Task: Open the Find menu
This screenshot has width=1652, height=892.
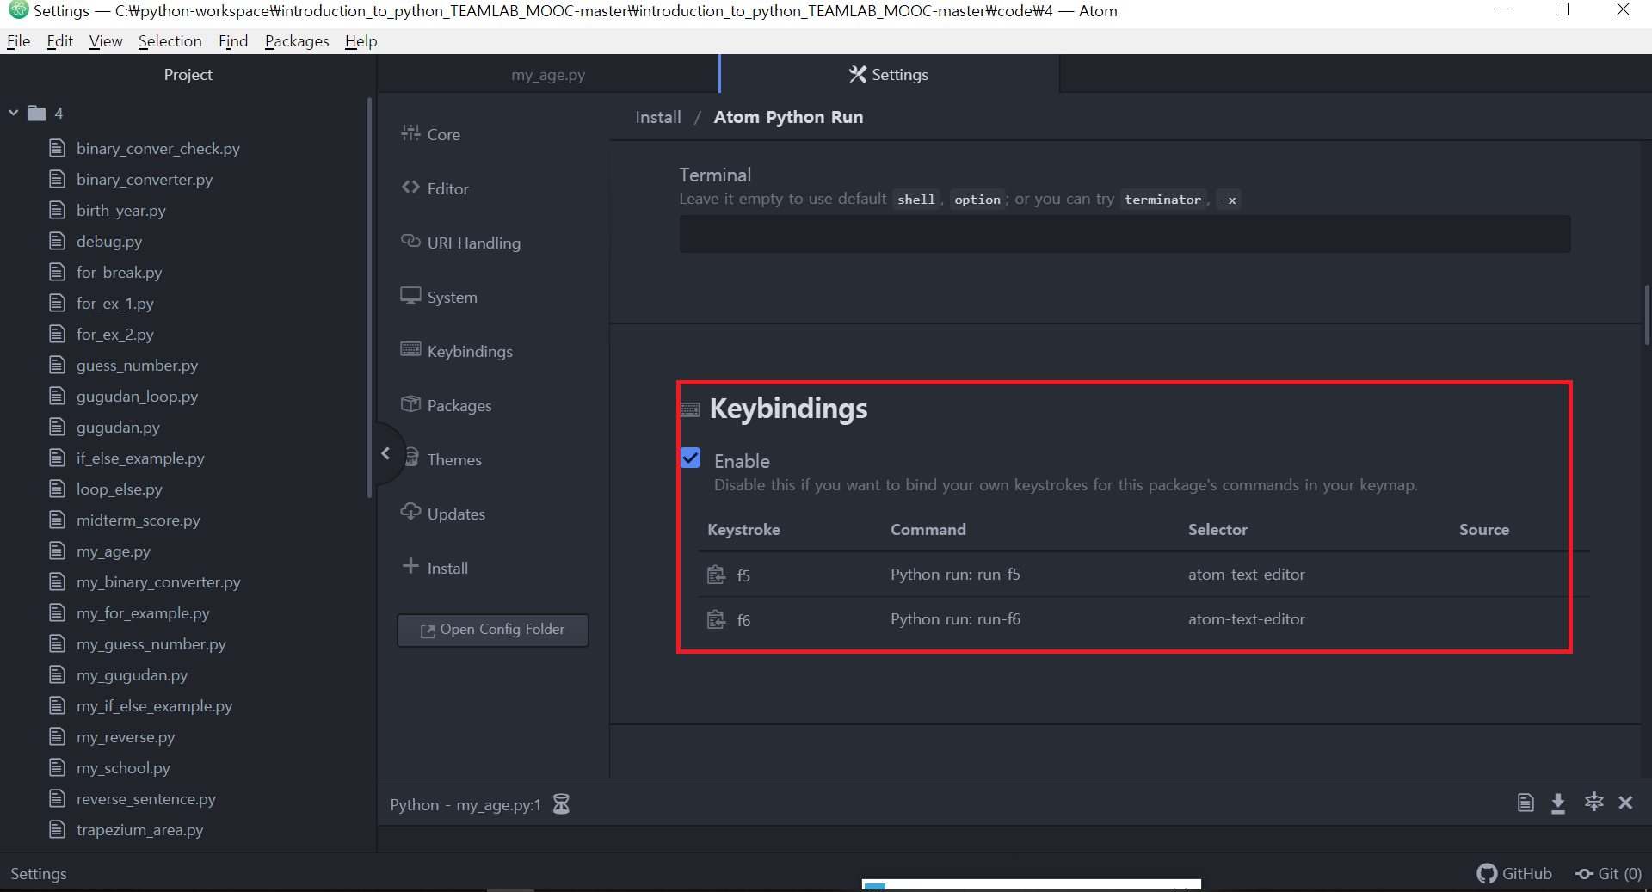Action: click(x=233, y=41)
